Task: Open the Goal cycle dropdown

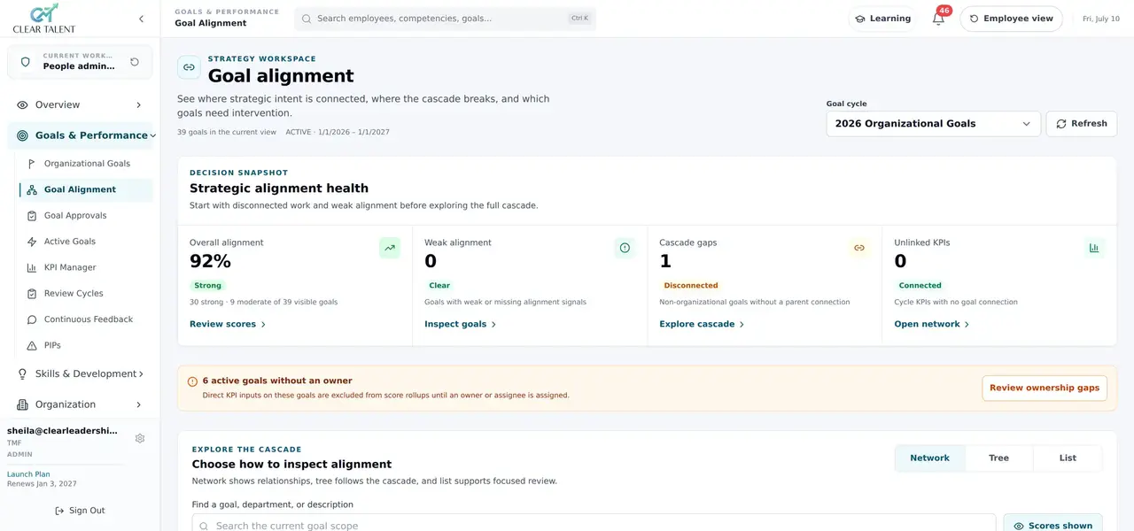Action: (933, 124)
